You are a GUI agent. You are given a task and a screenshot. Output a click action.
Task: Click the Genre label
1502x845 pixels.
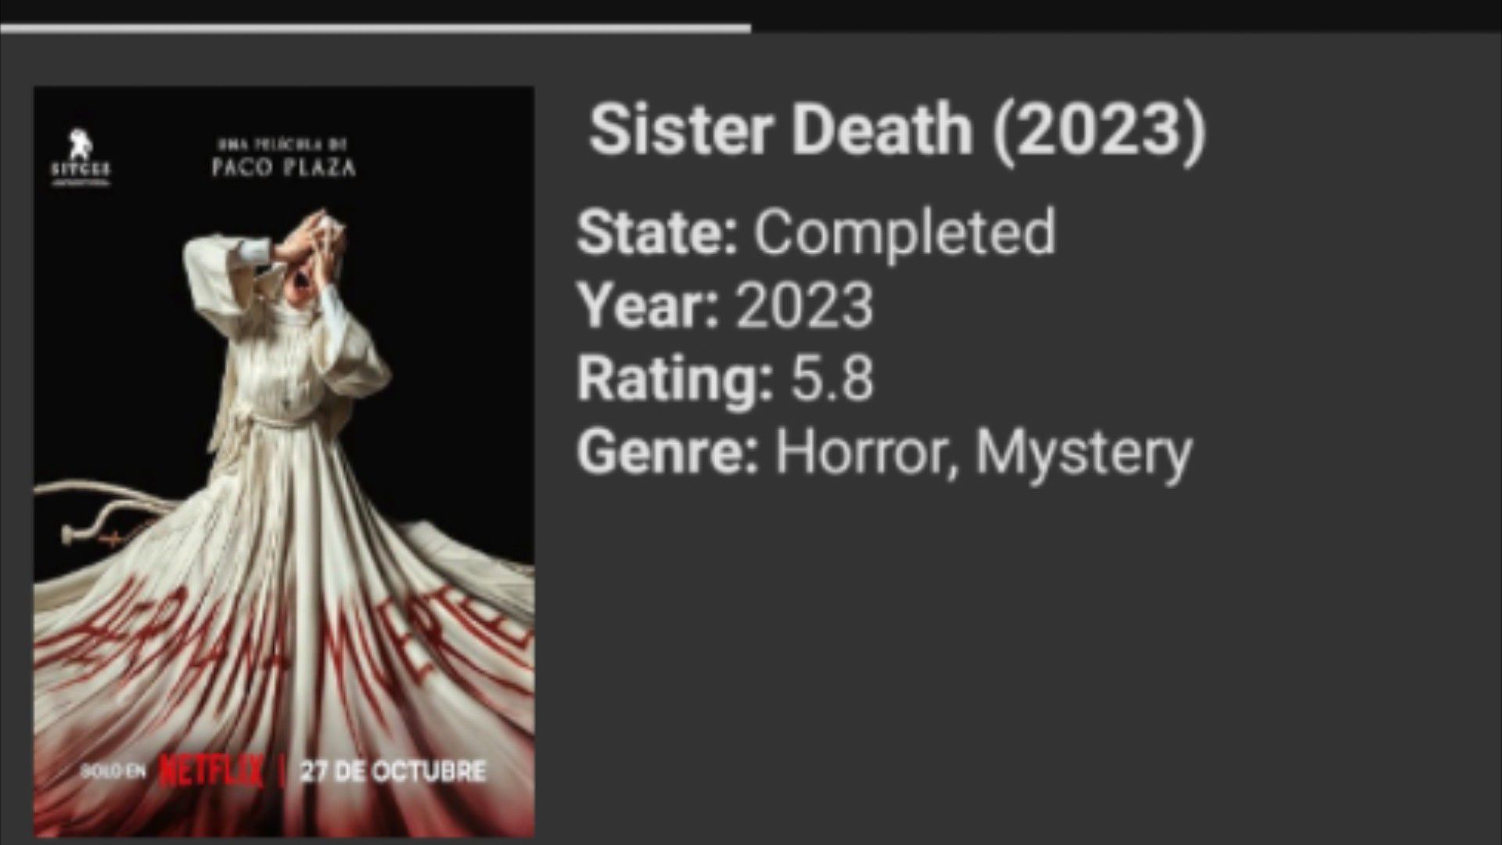pyautogui.click(x=668, y=452)
